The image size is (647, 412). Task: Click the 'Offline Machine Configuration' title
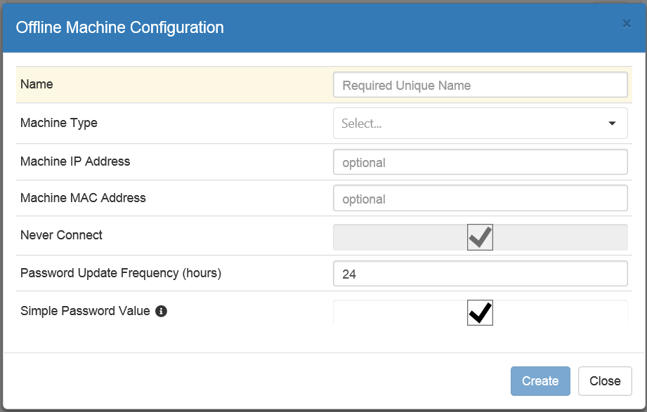point(119,27)
